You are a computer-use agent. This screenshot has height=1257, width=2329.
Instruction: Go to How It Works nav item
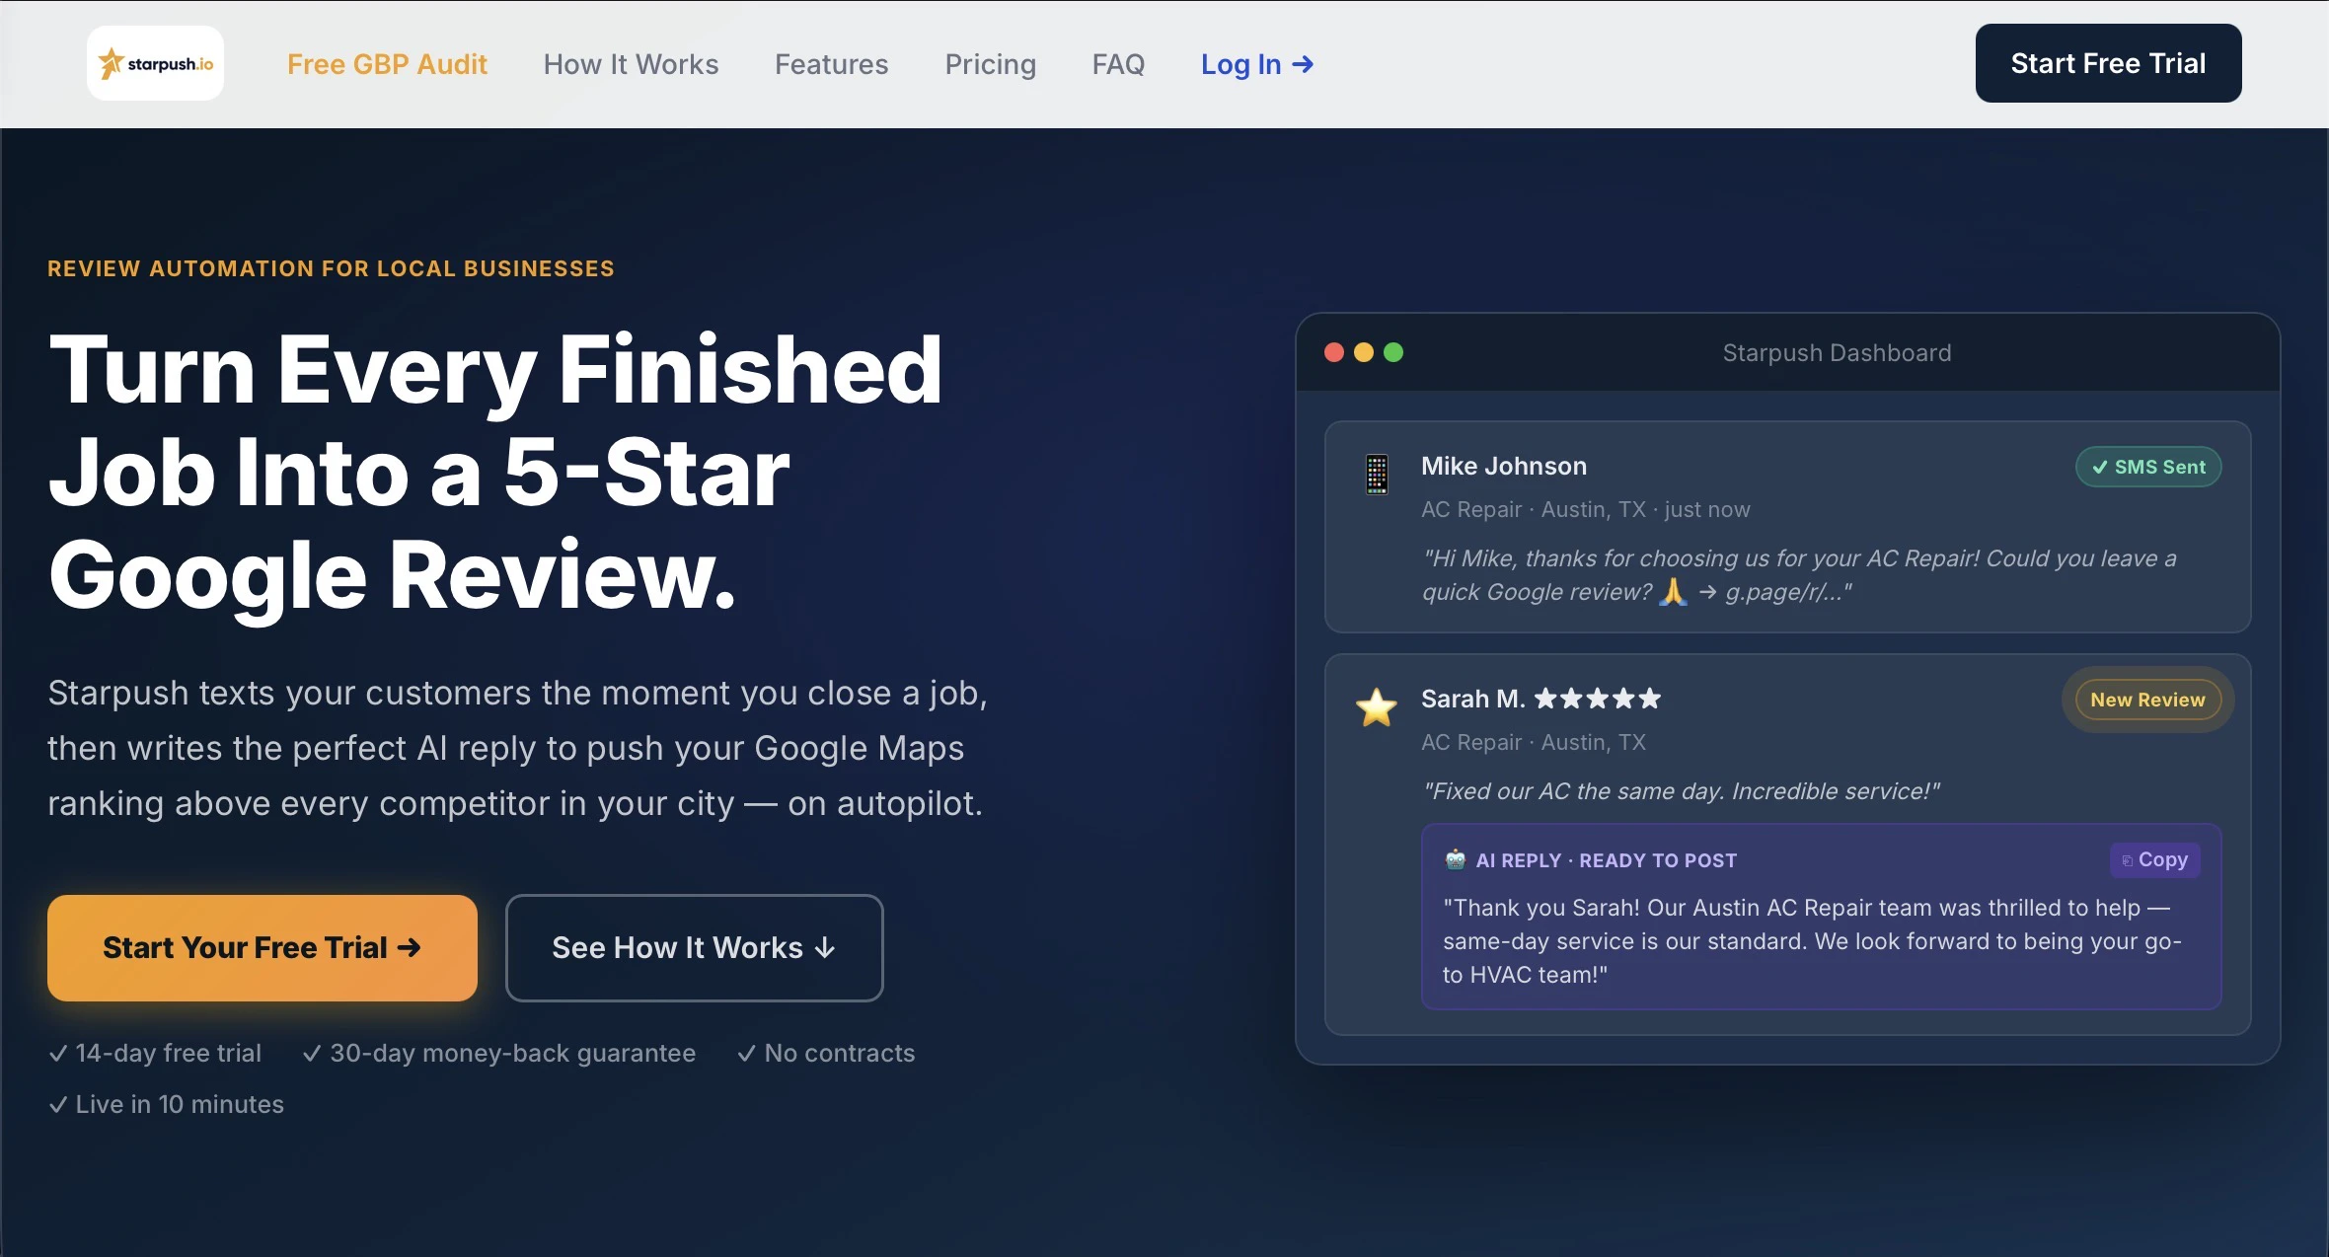631,64
